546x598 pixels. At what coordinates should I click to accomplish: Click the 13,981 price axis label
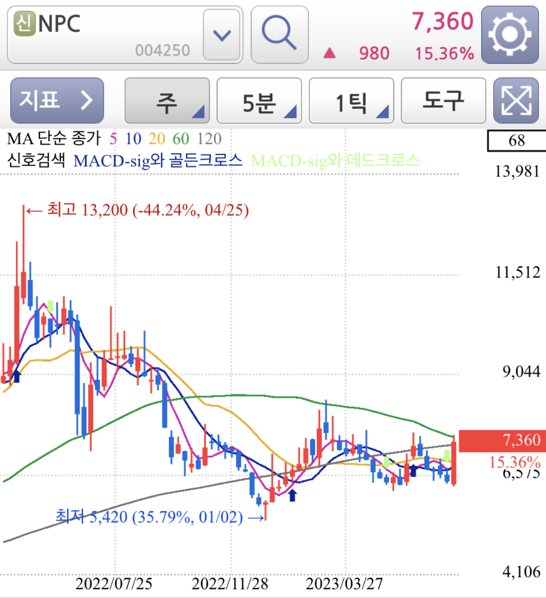(517, 172)
